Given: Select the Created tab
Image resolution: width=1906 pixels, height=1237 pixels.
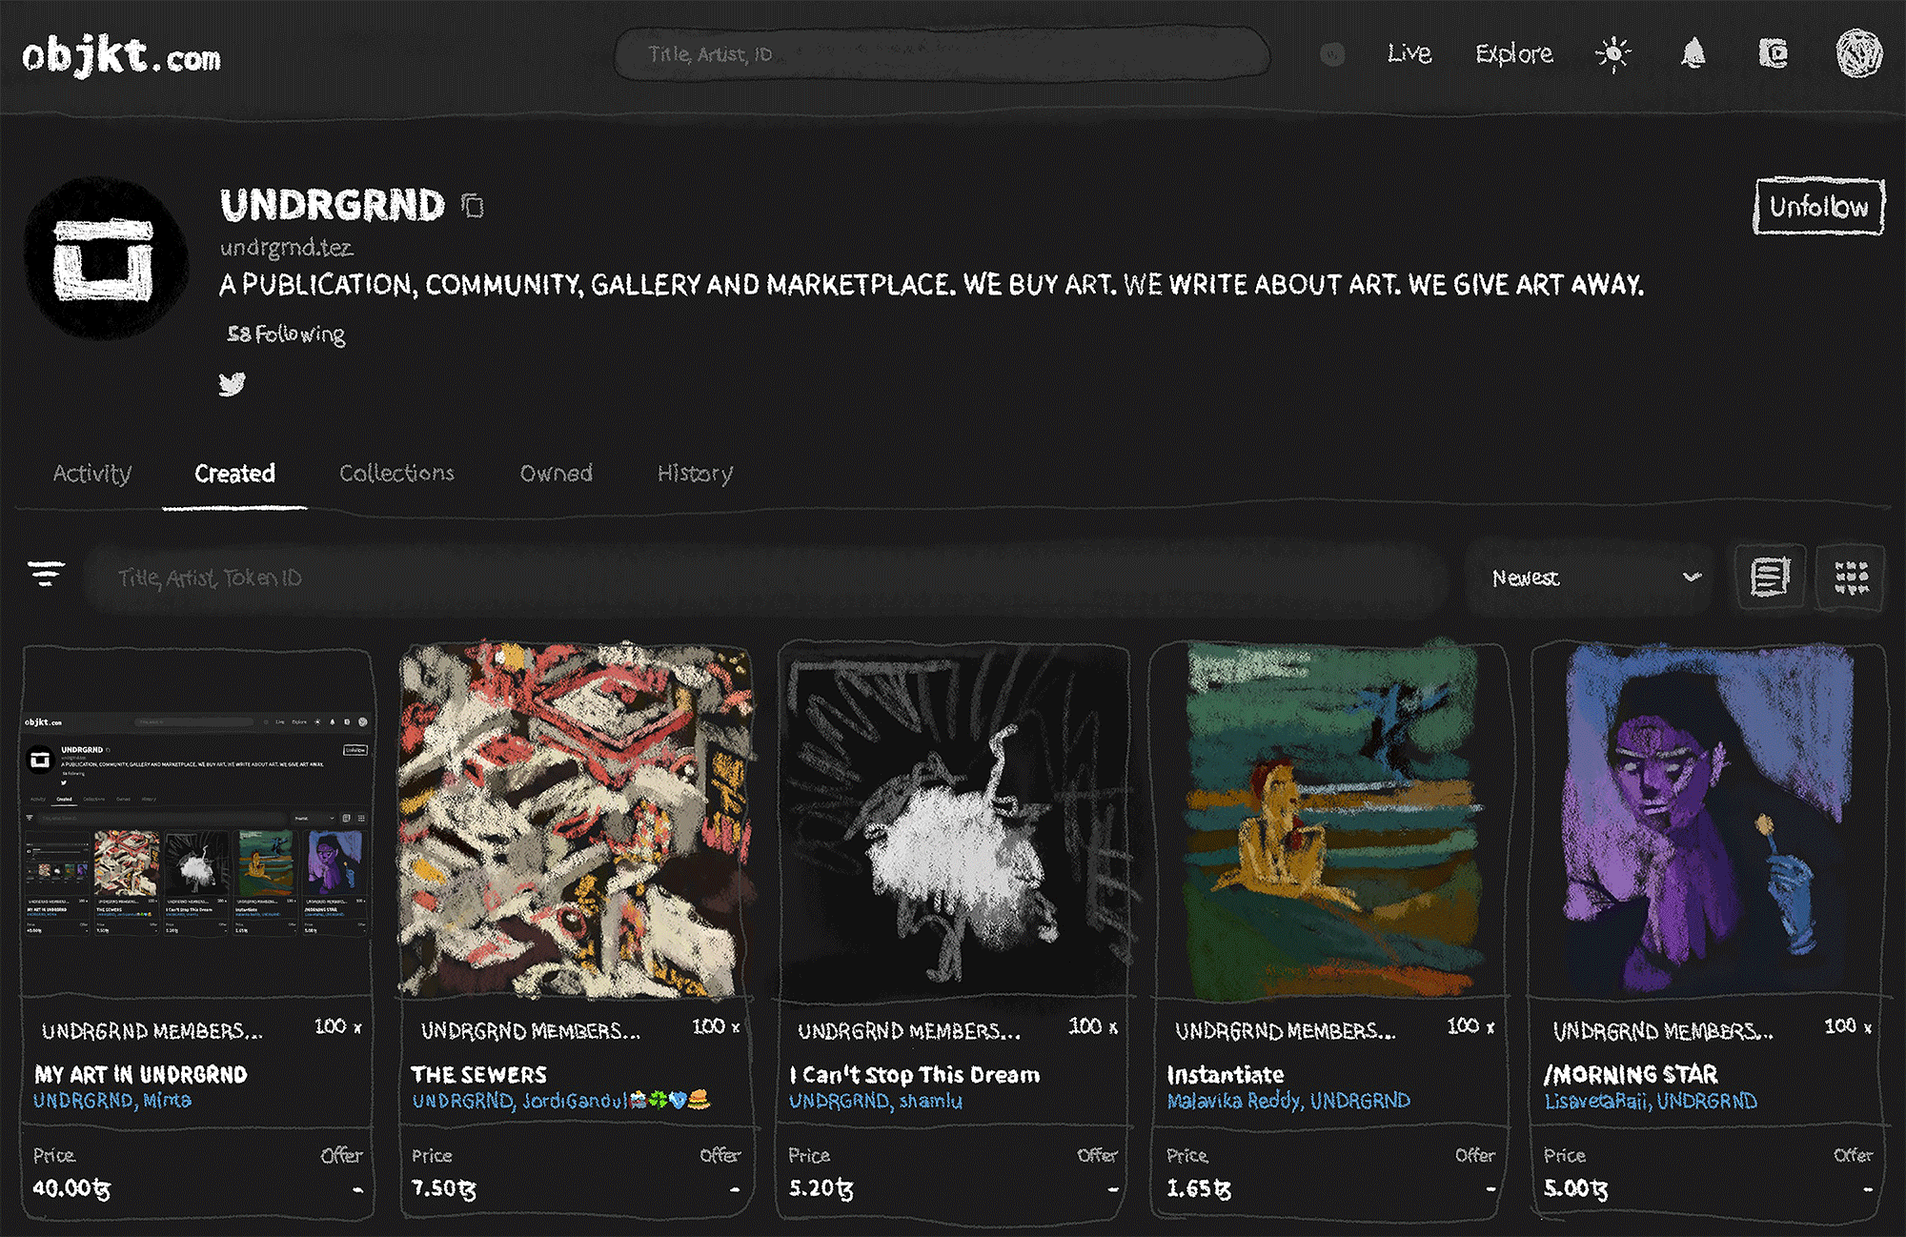Looking at the screenshot, I should (x=234, y=474).
